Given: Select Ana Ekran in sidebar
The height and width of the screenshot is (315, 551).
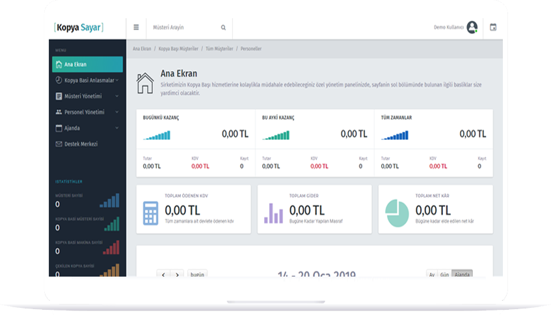Looking at the screenshot, I should click(x=87, y=64).
